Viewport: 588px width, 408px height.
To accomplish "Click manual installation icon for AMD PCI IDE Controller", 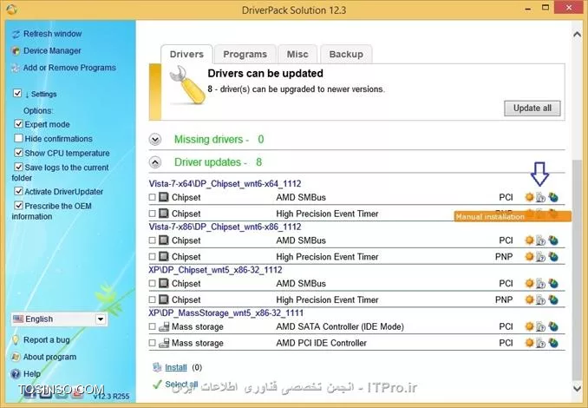I will tap(540, 343).
